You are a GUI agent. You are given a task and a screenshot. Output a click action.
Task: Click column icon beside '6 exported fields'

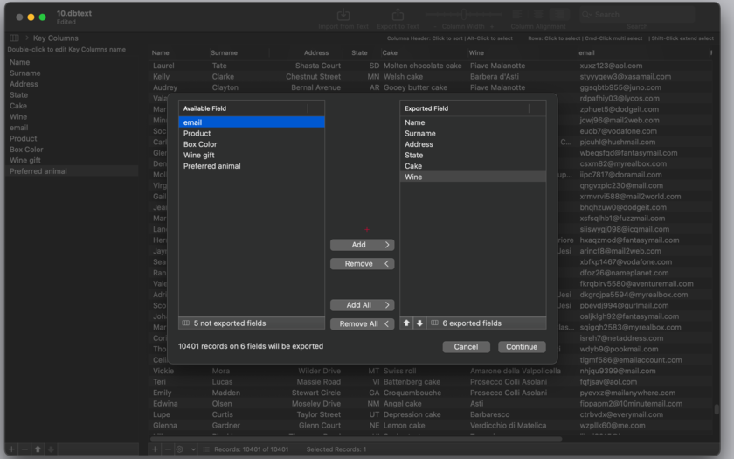point(434,323)
